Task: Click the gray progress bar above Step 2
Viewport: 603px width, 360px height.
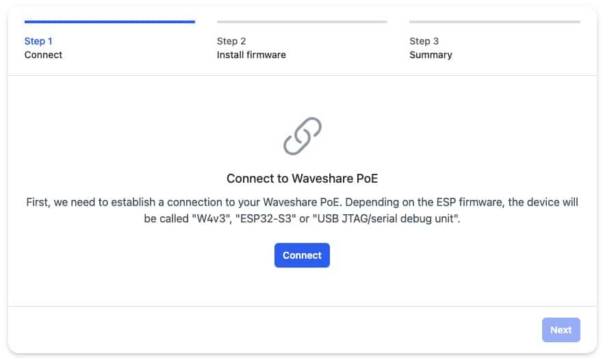Action: (x=302, y=22)
